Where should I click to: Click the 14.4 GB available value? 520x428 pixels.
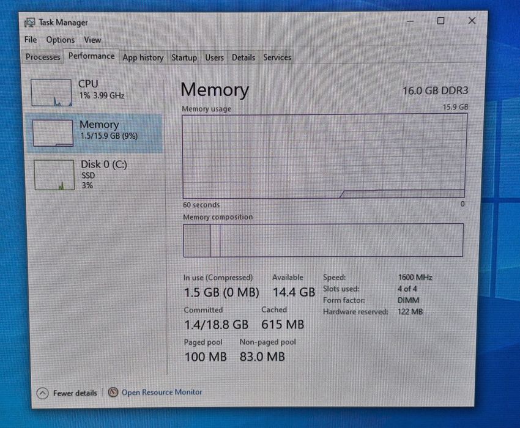294,292
